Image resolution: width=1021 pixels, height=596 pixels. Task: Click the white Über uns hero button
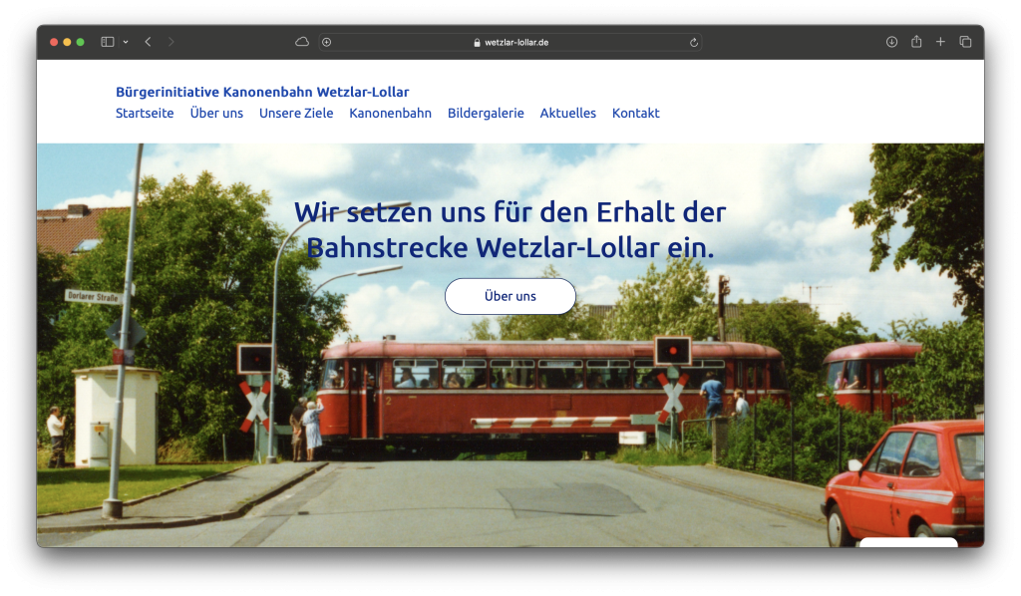point(510,296)
